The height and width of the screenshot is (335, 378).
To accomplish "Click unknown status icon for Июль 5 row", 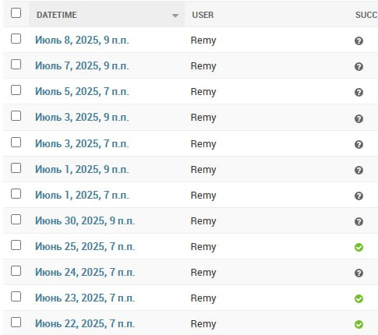I will coord(359,92).
